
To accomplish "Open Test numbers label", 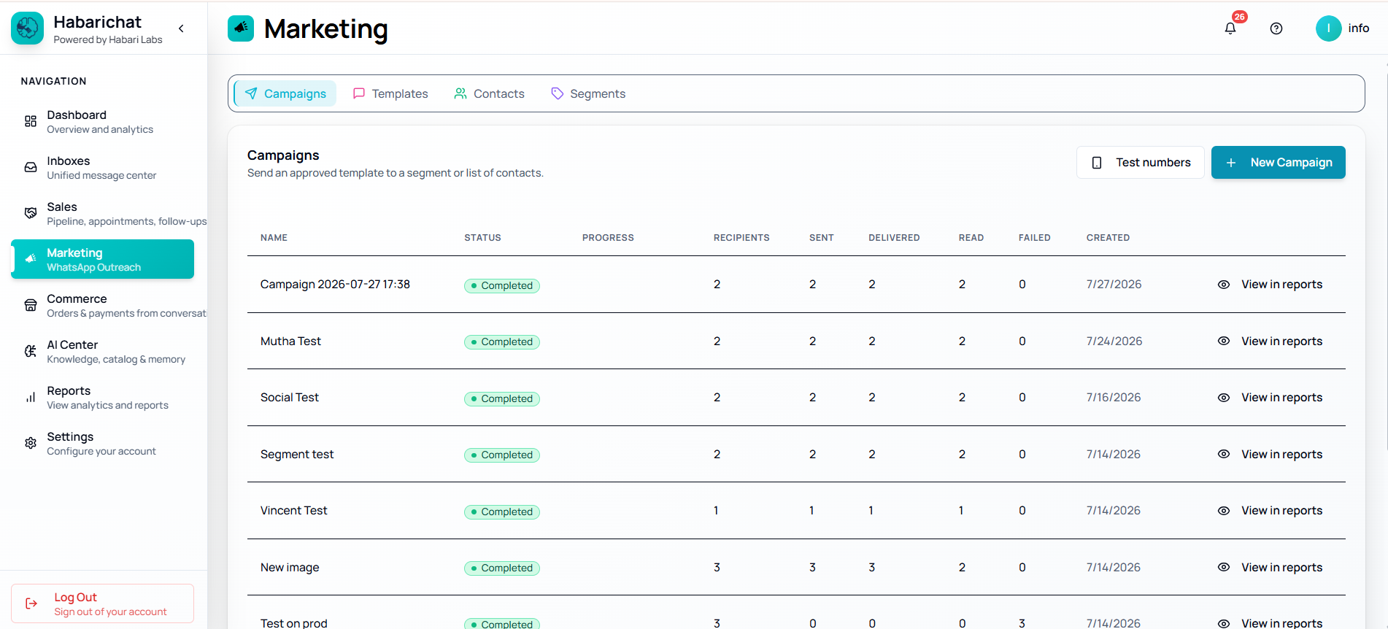I will [1153, 163].
